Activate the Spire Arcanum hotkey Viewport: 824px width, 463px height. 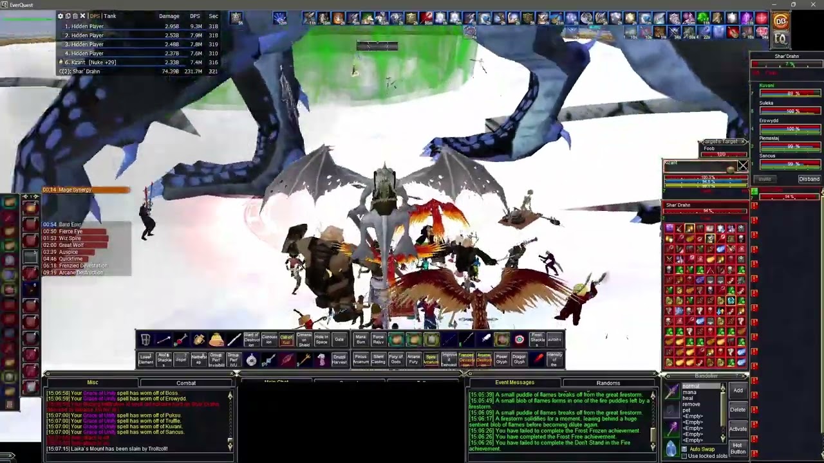[x=431, y=359]
